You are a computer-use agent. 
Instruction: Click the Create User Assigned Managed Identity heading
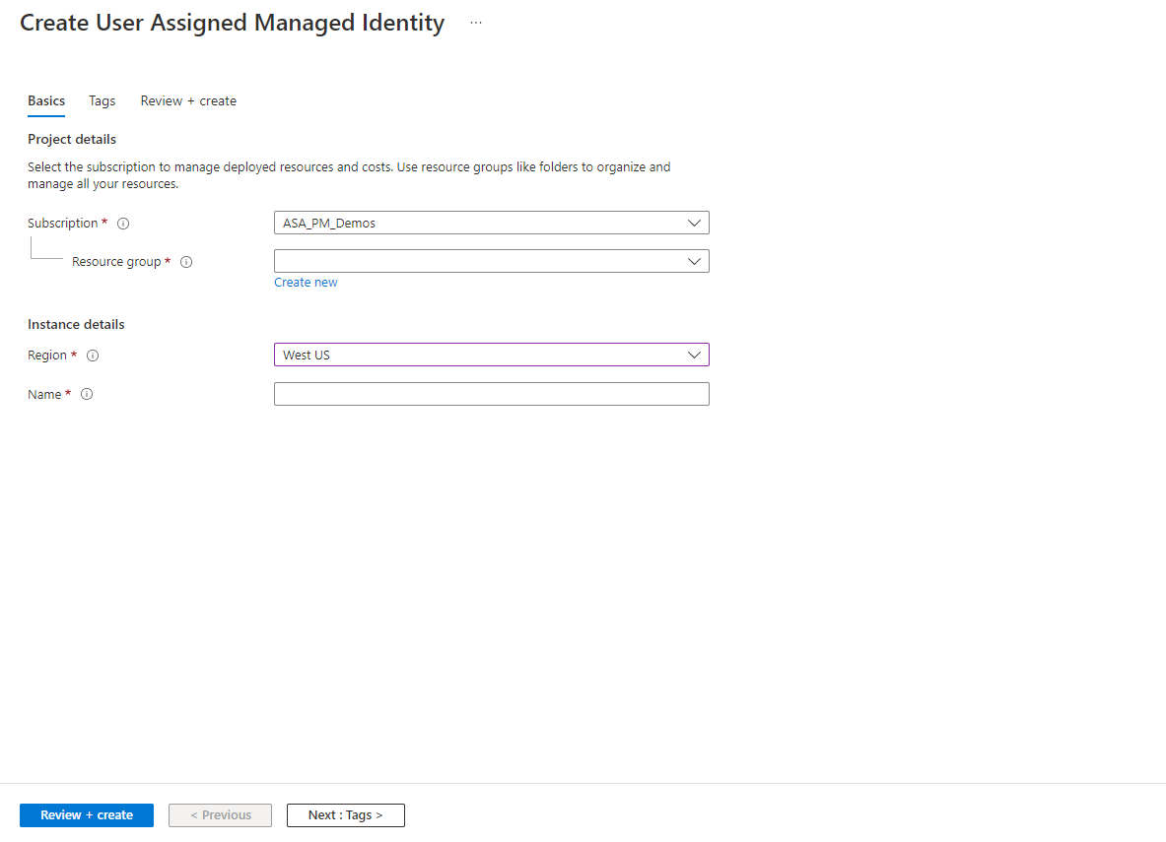point(232,22)
